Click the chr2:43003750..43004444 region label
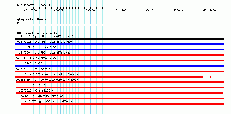Image resolution: width=231 pixels, height=114 pixels. 33,5
